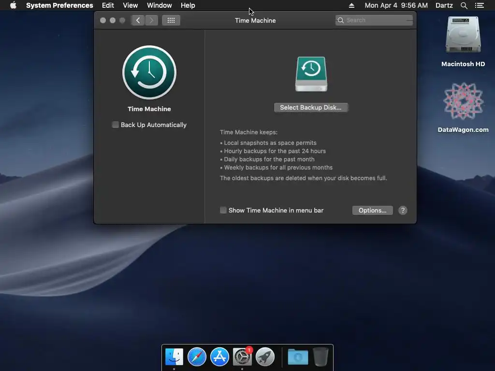Image resolution: width=495 pixels, height=371 pixels.
Task: Open Finder in the Dock
Action: coord(174,357)
